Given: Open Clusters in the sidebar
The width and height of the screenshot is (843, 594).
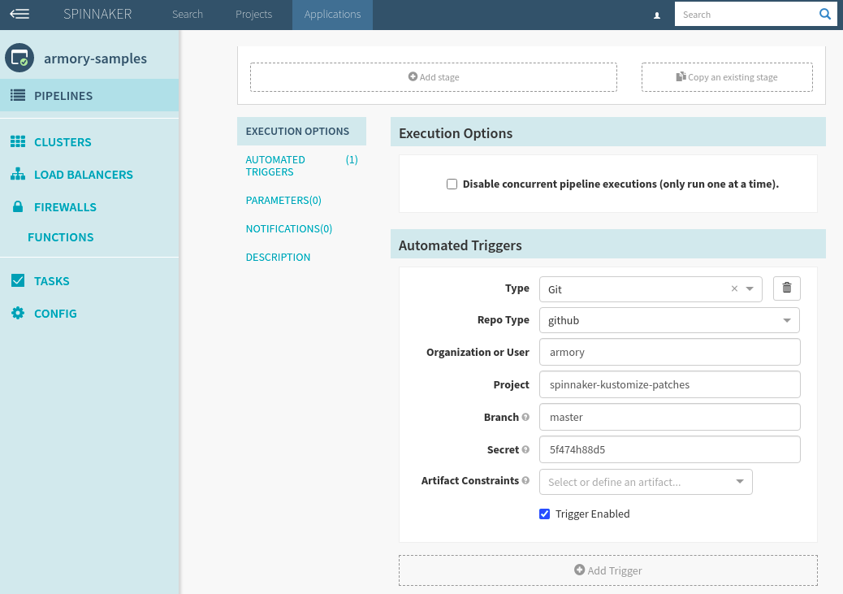Looking at the screenshot, I should 63,142.
